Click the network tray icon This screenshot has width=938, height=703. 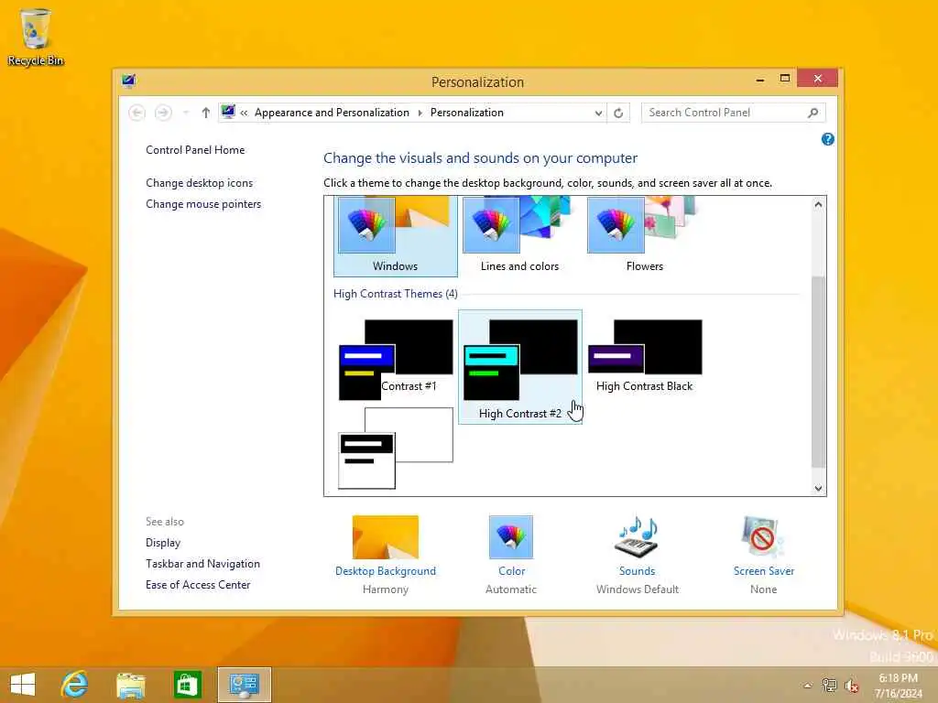point(829,685)
